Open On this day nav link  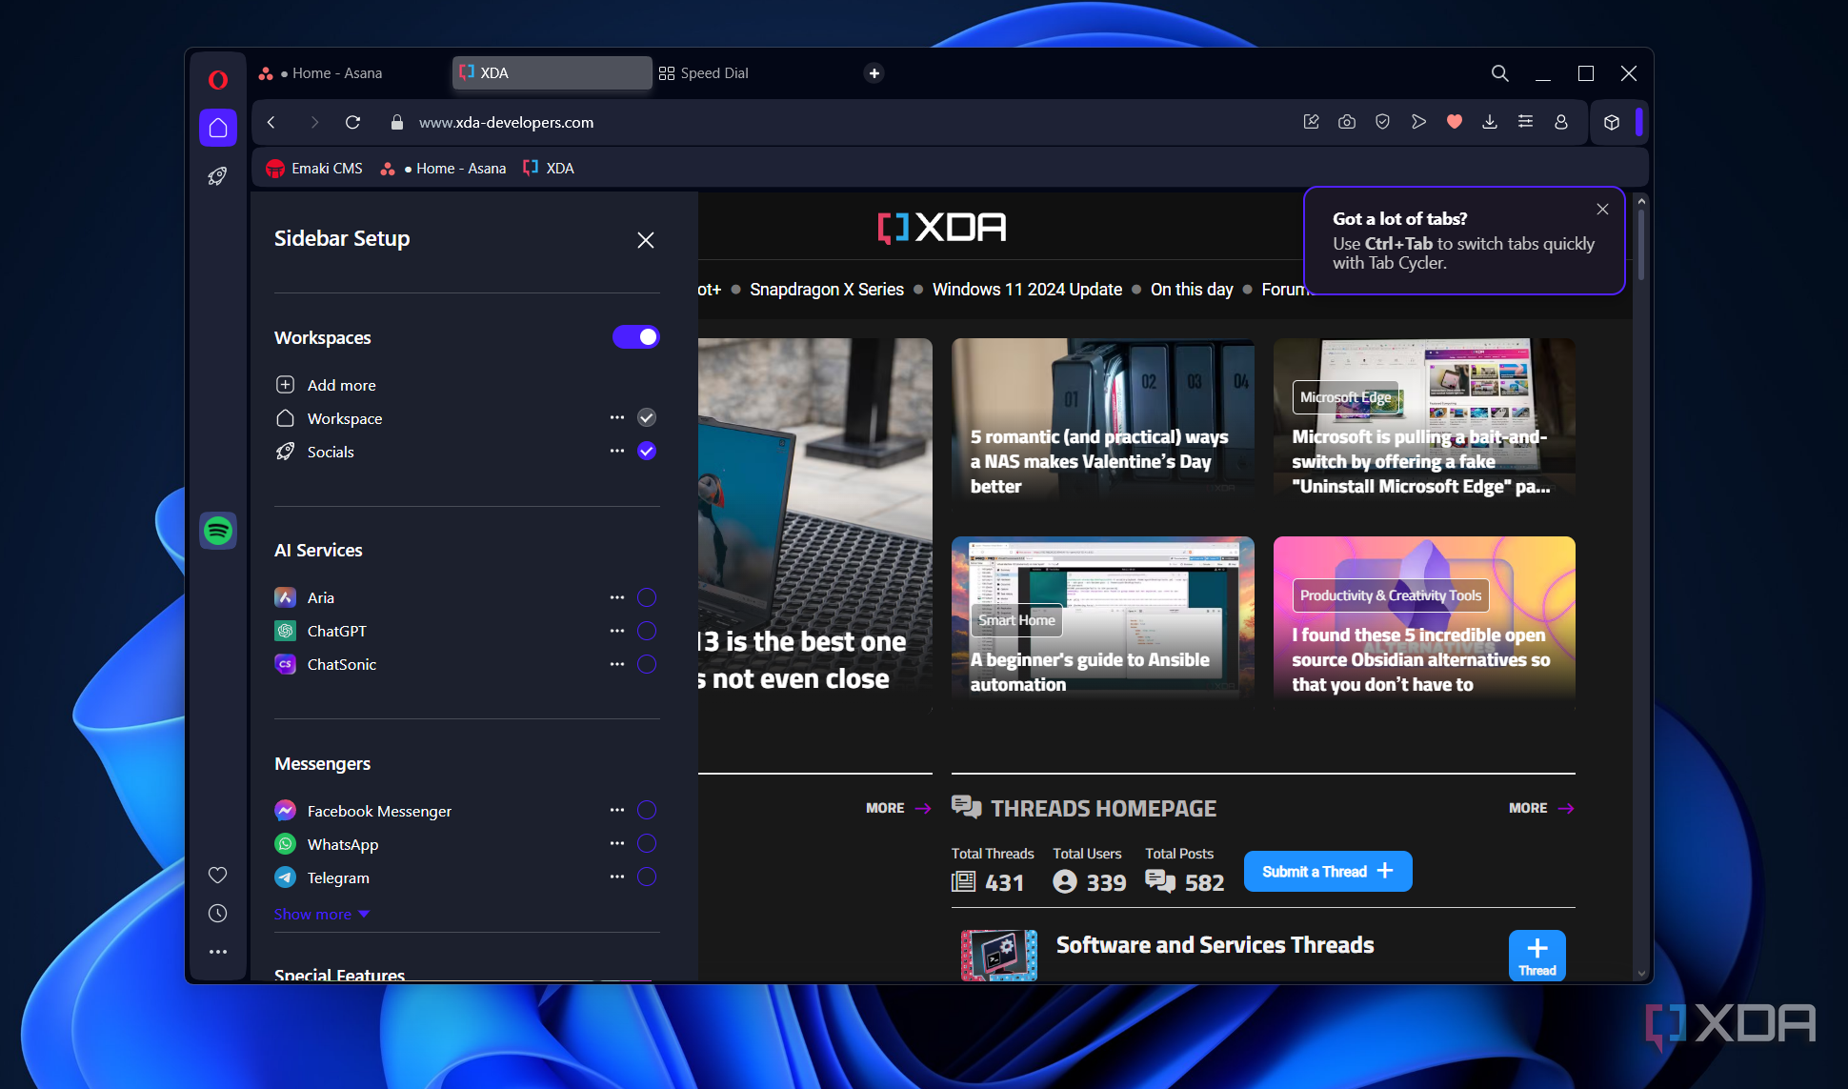coord(1192,290)
